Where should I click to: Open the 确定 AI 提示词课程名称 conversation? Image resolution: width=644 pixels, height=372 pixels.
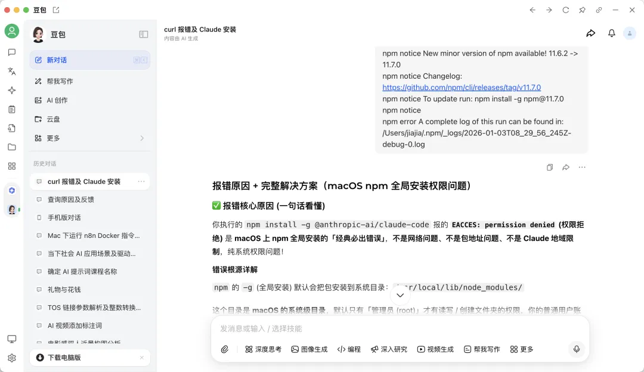pos(90,272)
